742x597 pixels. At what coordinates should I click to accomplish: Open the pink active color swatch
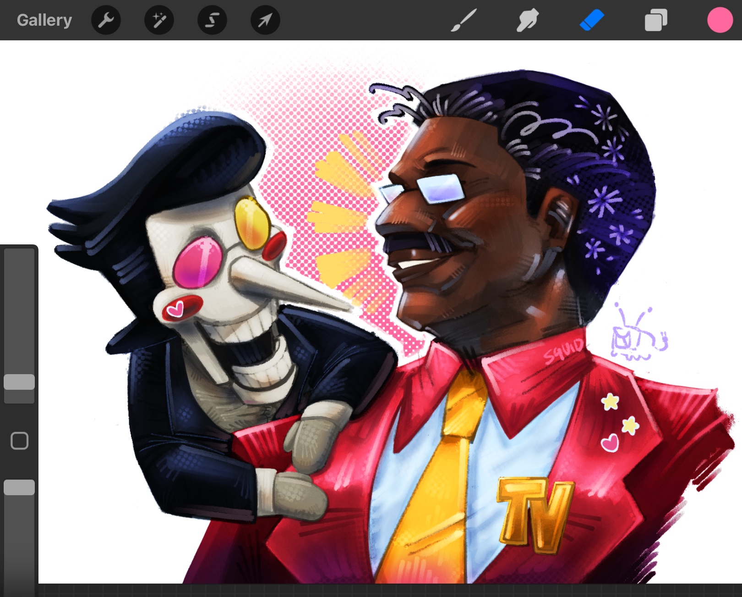[720, 20]
